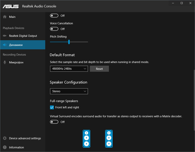The image size is (195, 152).
Task: Click the Information alert icon
Action: click(5, 147)
